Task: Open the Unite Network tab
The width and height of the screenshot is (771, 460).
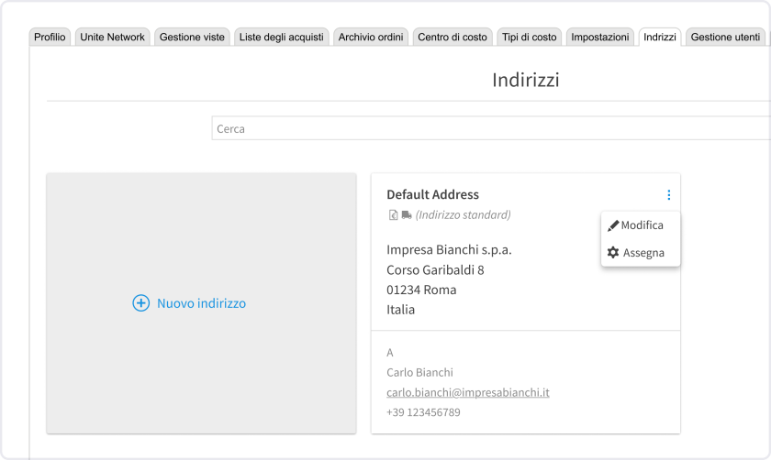Action: tap(112, 38)
